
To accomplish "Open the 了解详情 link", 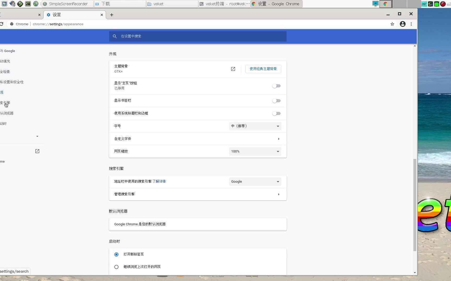I will coord(159,181).
